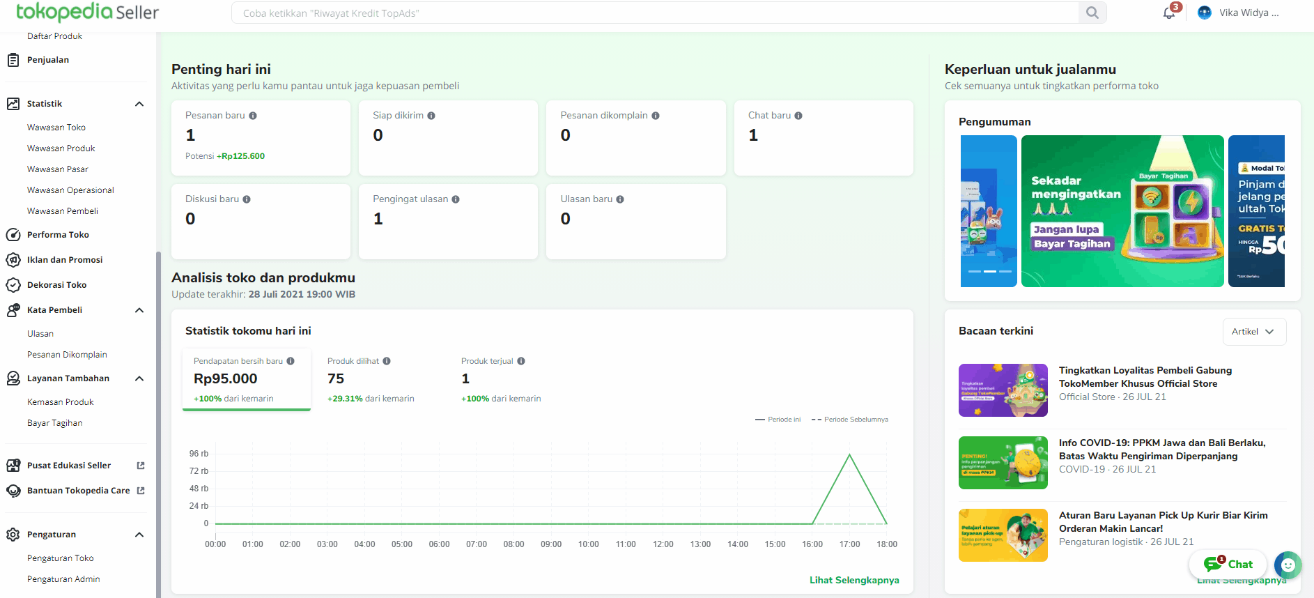Open Tingkatkan Loyalitas Pembeli article
Viewport: 1314px width, 598px height.
tap(1145, 377)
